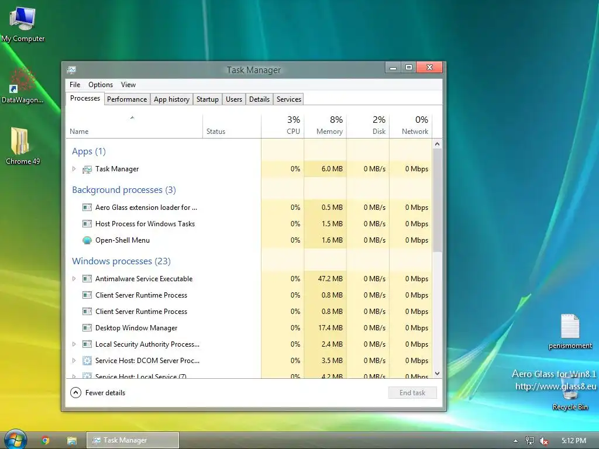
Task: Select Windows processes (23) group heading
Action: 121,261
